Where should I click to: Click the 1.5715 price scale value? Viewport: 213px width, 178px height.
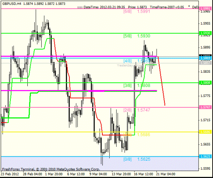point(206,120)
